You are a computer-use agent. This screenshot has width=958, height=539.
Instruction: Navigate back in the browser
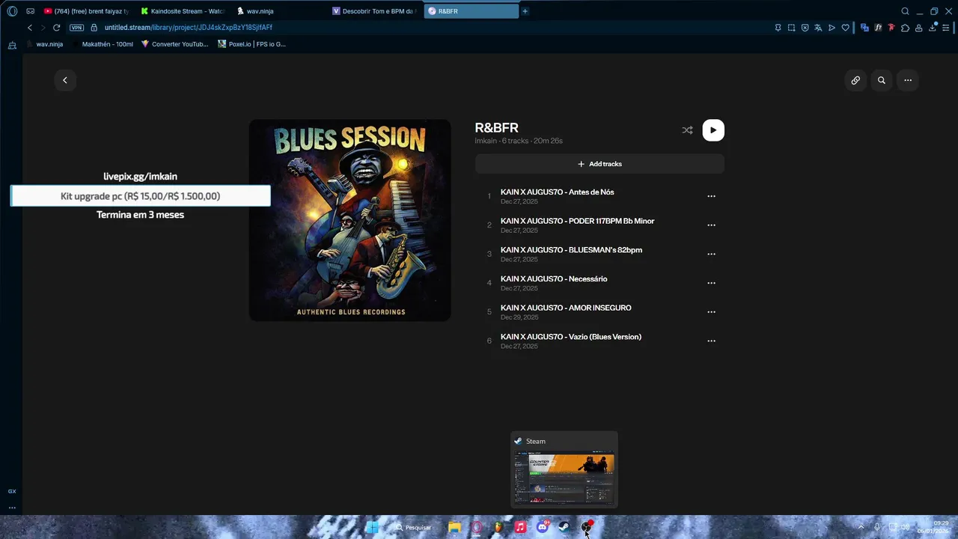pyautogui.click(x=30, y=28)
